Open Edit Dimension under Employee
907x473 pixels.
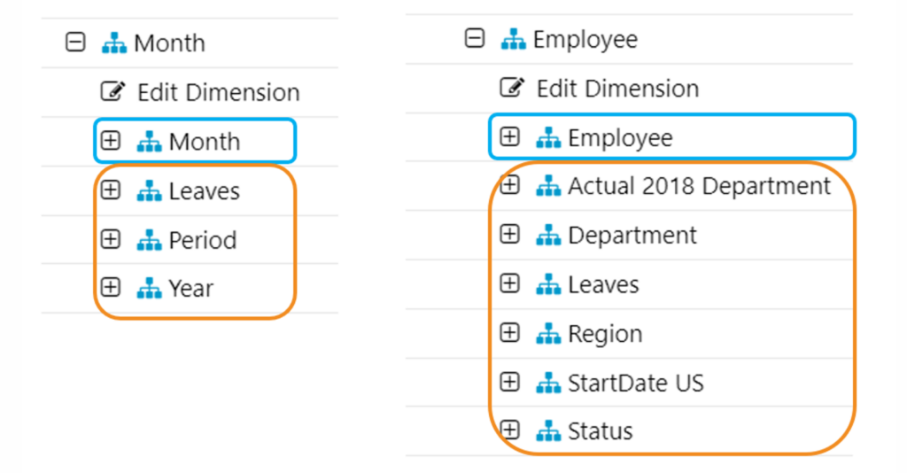pyautogui.click(x=617, y=88)
